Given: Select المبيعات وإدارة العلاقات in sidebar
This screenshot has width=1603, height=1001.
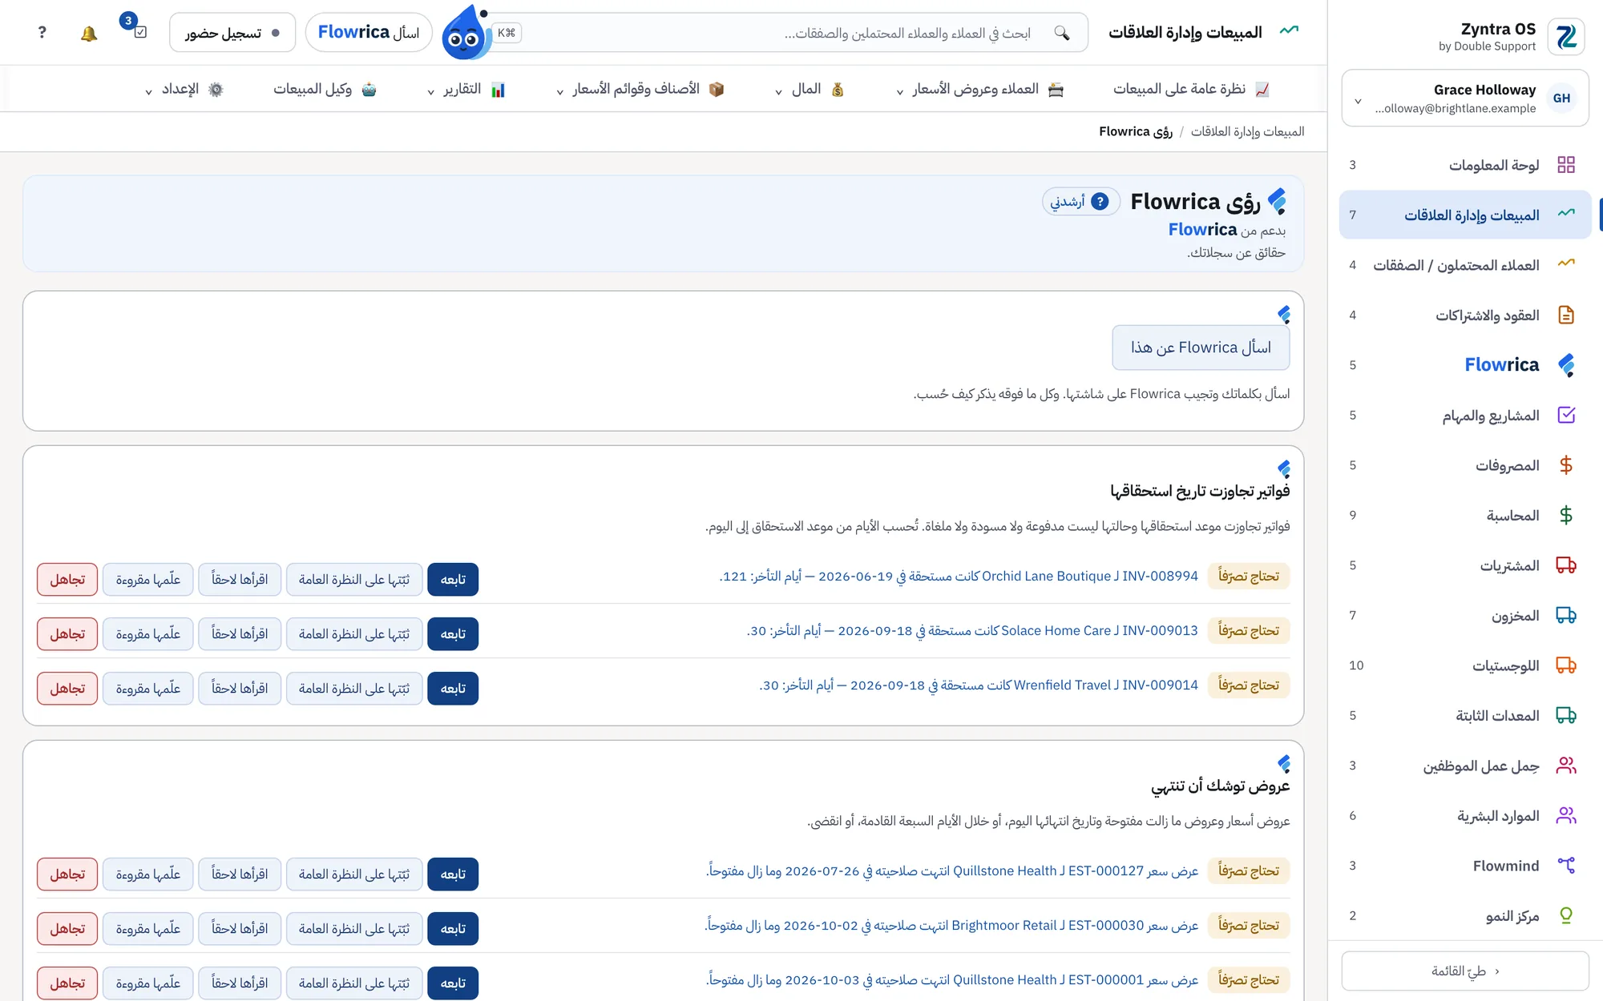Looking at the screenshot, I should click(x=1464, y=215).
